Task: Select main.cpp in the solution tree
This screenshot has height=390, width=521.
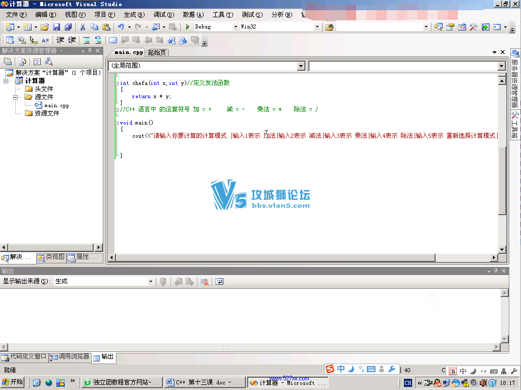Action: pos(56,106)
